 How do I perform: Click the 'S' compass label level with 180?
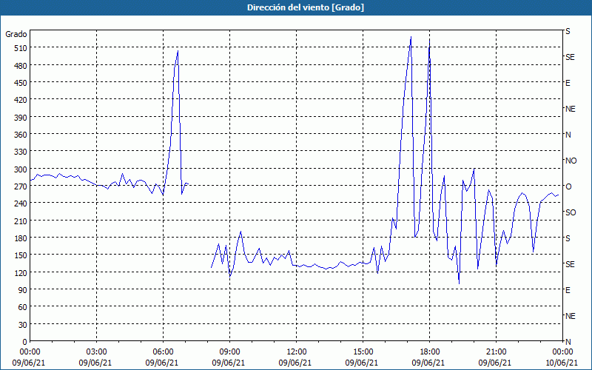568,238
